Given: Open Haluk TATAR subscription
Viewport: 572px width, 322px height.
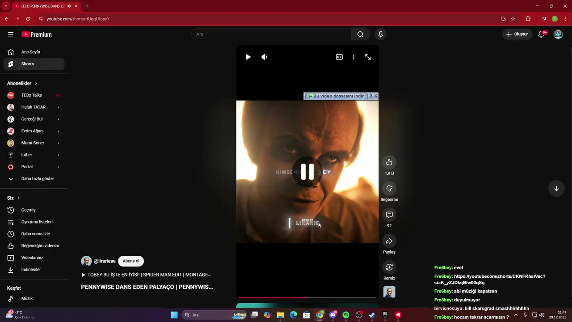Looking at the screenshot, I should click(34, 107).
